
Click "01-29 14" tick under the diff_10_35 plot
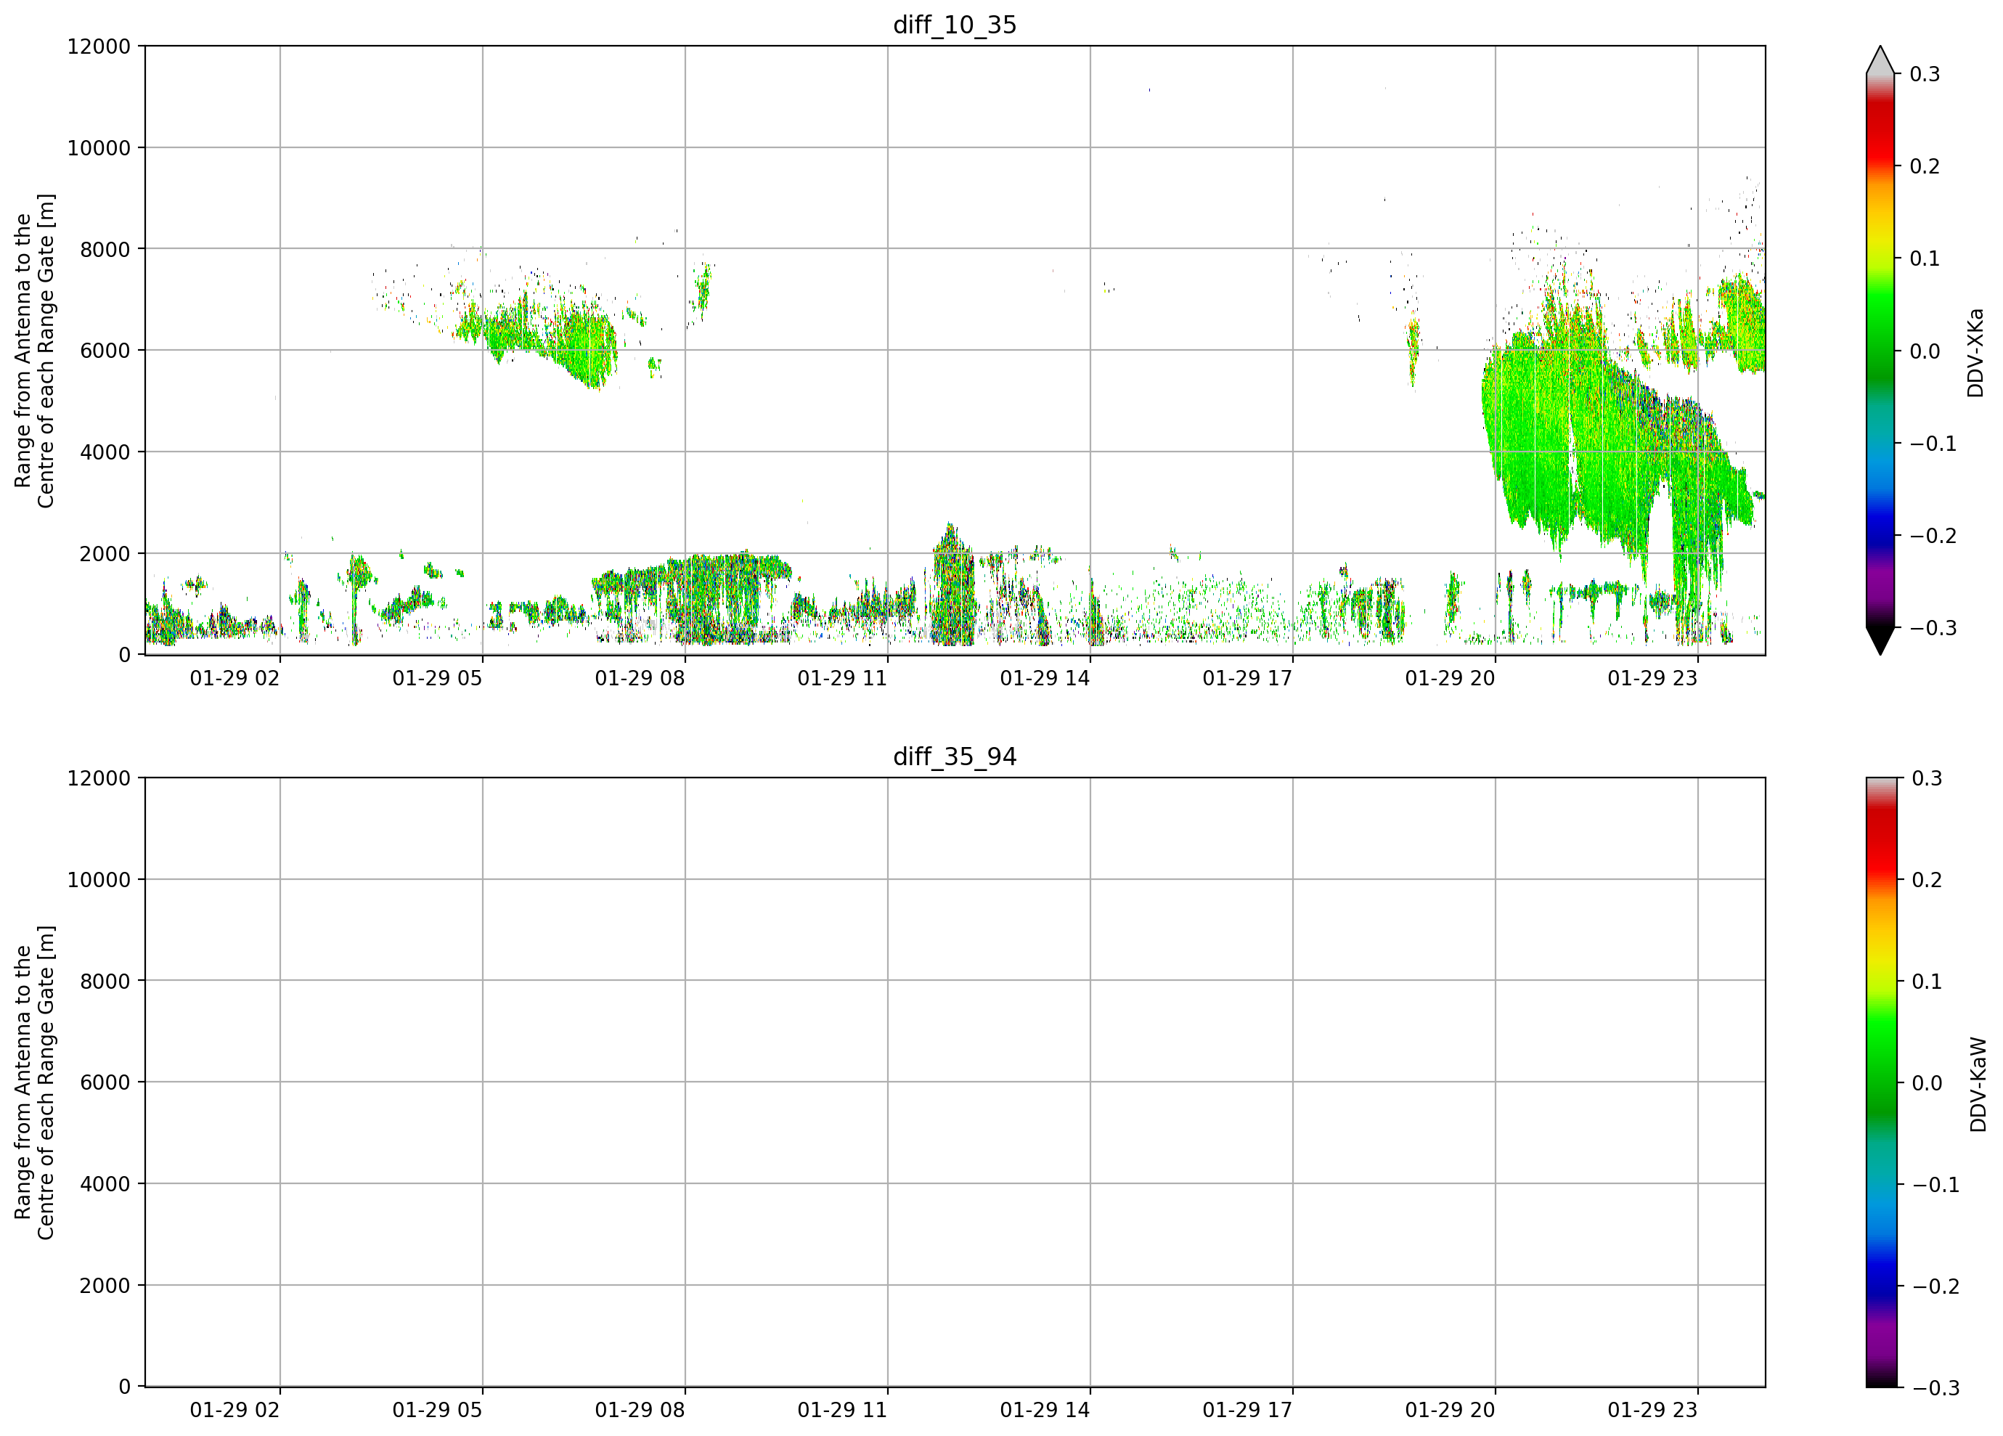(x=1045, y=678)
